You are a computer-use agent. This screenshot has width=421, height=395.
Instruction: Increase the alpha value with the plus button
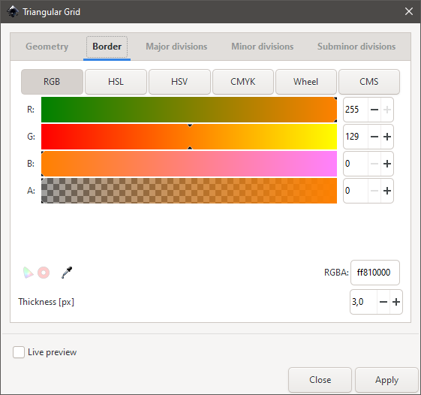[x=387, y=191]
